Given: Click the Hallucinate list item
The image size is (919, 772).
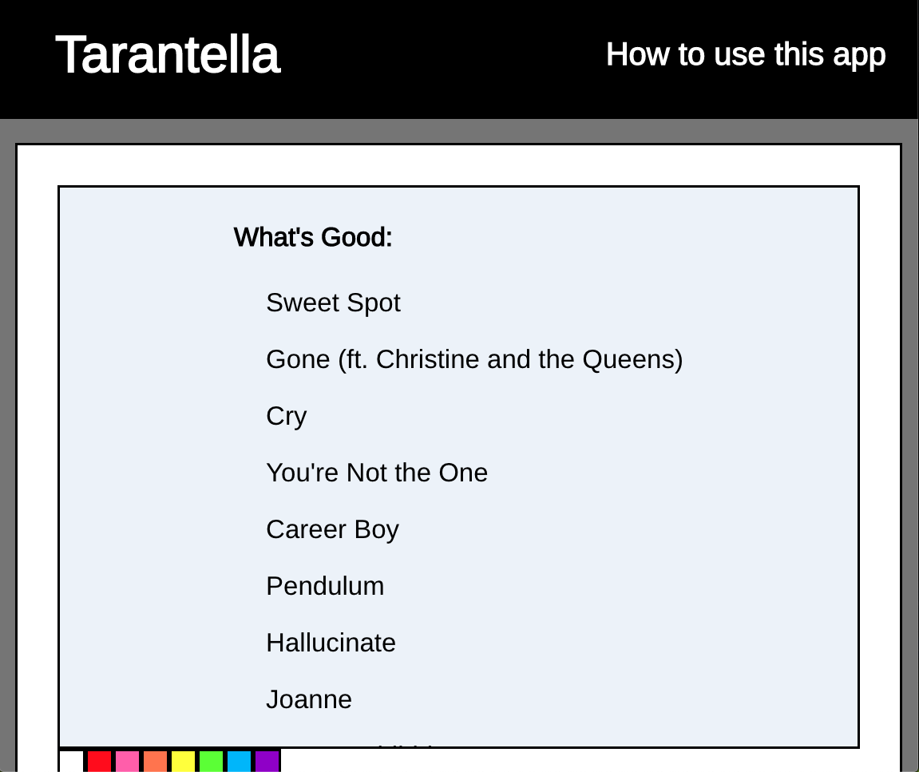Looking at the screenshot, I should (331, 643).
